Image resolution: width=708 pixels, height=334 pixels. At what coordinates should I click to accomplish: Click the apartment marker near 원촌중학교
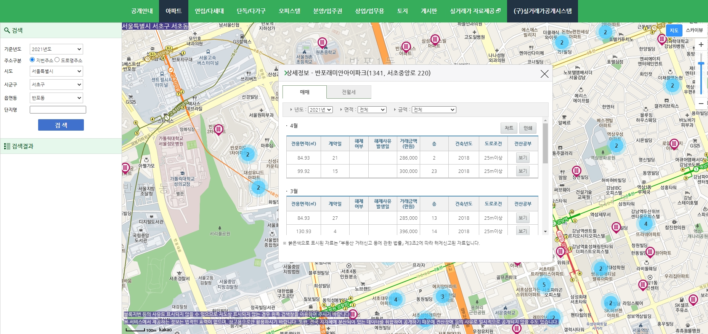click(x=323, y=43)
